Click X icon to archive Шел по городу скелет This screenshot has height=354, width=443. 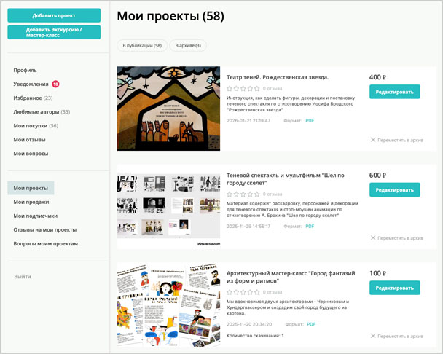click(x=373, y=237)
